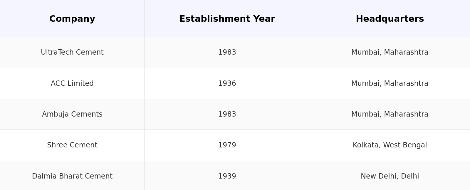Click the Kolkata, West Bengal cell
This screenshot has height=190, width=470.
(390, 145)
